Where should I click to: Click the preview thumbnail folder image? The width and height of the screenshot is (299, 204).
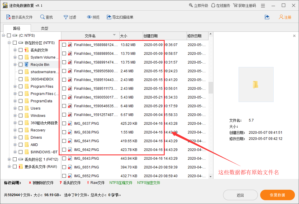(x=256, y=85)
